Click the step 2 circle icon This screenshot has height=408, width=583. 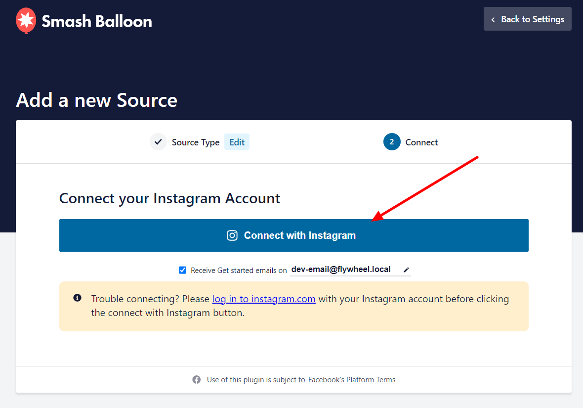[392, 142]
